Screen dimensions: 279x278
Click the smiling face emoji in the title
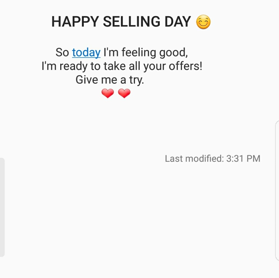203,22
